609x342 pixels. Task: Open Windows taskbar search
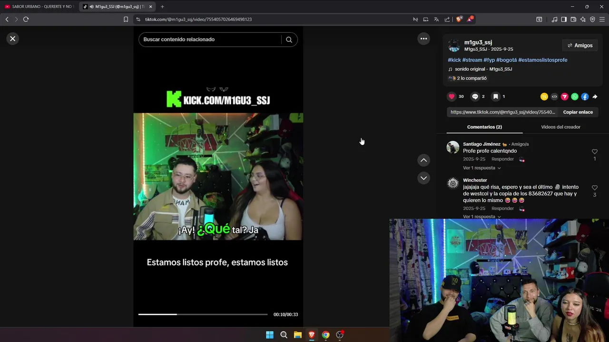(284, 335)
